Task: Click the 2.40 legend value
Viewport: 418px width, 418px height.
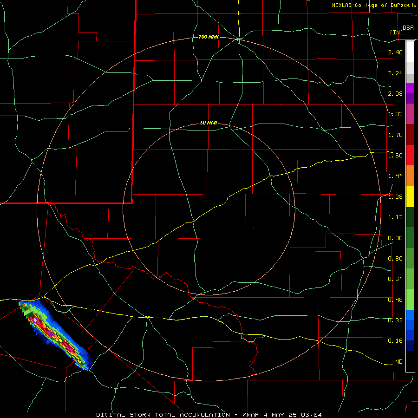Action: coord(395,52)
